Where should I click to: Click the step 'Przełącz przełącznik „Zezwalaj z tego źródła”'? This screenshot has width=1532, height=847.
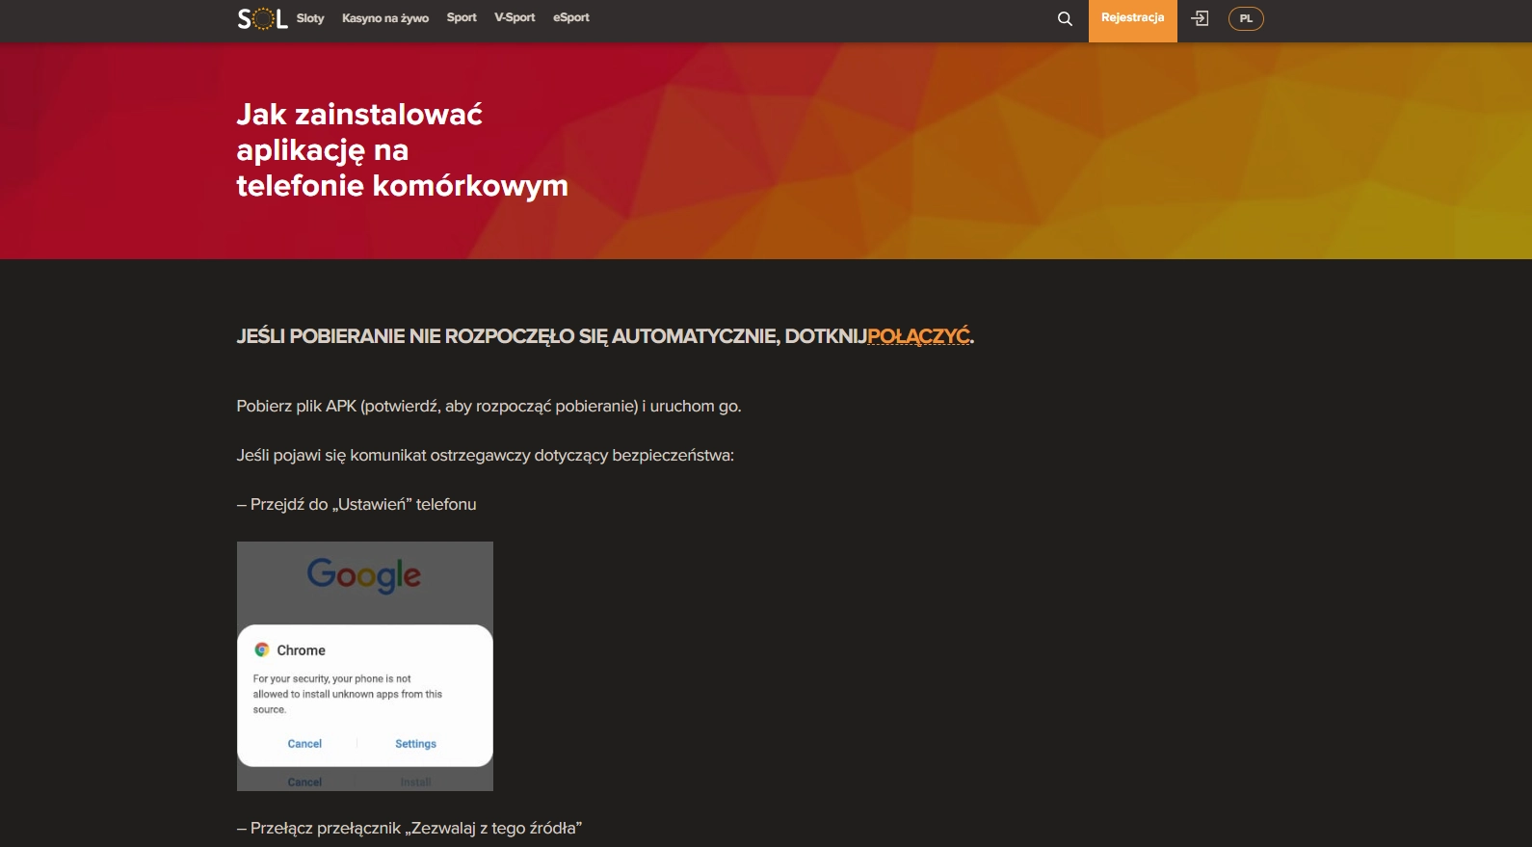click(x=409, y=829)
